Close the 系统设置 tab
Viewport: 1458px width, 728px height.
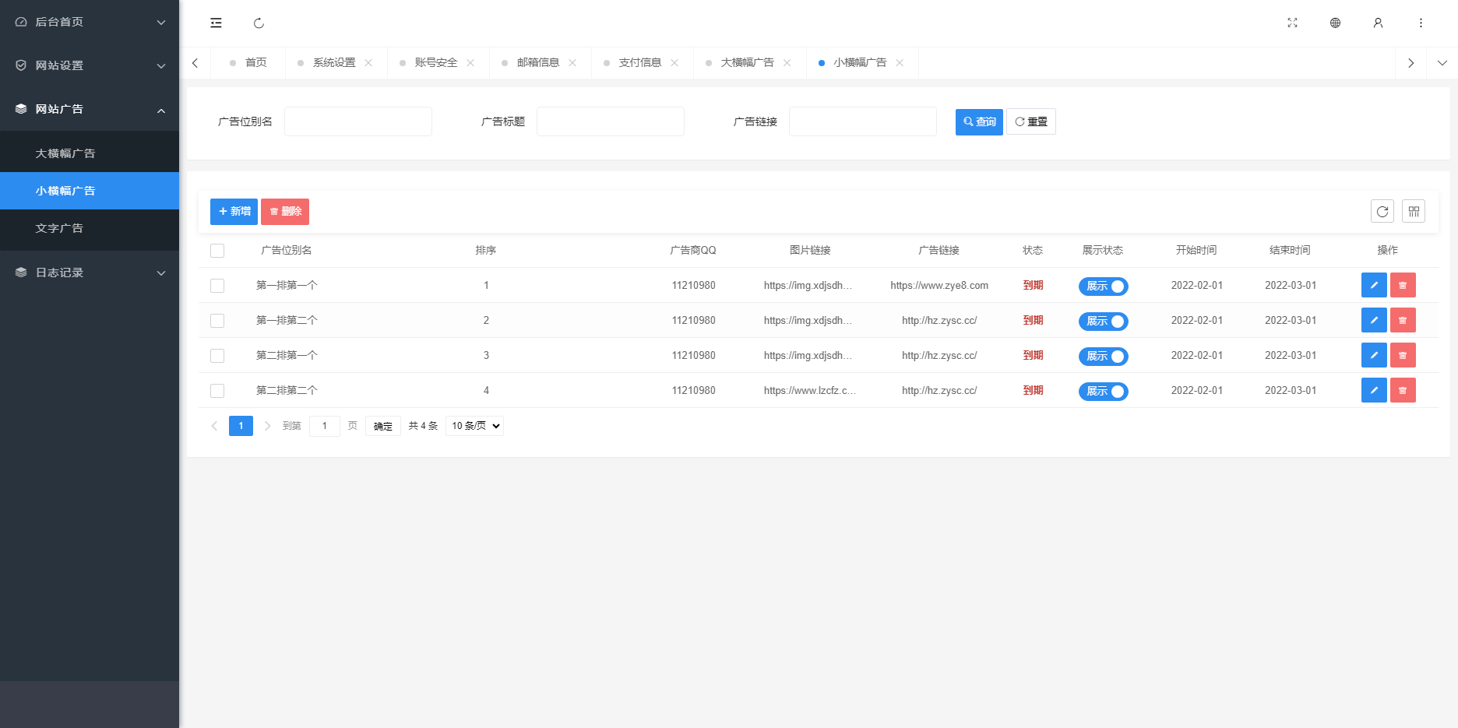[368, 63]
